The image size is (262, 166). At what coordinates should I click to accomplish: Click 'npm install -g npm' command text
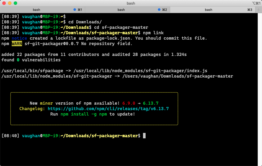84,114
